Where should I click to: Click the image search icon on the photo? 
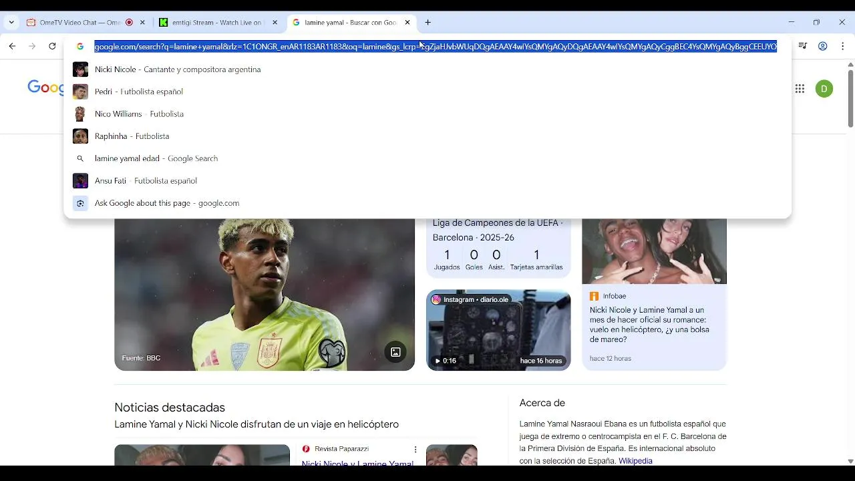pyautogui.click(x=395, y=352)
